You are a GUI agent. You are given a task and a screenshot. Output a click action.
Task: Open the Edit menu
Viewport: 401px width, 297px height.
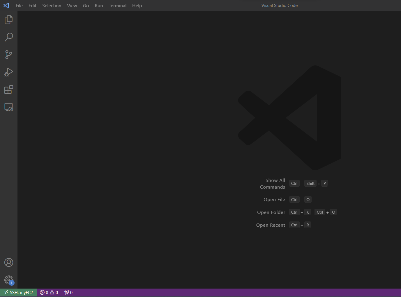(32, 6)
